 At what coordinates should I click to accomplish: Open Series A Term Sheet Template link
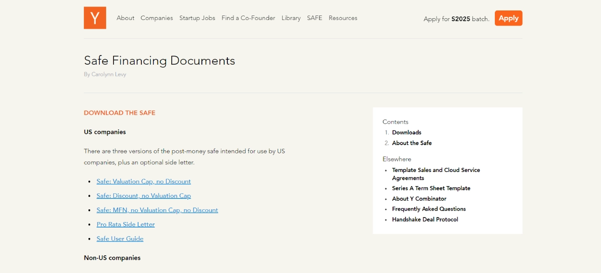431,188
